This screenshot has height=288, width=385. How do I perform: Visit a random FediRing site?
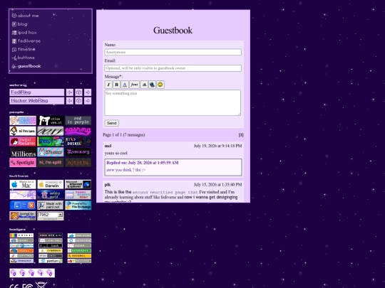78,92
